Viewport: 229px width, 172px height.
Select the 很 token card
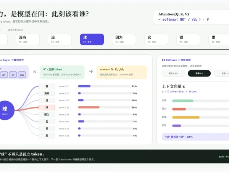(x=188, y=39)
